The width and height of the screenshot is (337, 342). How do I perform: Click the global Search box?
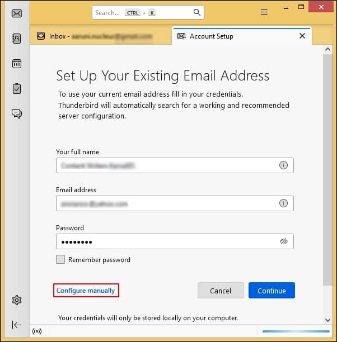click(x=148, y=12)
